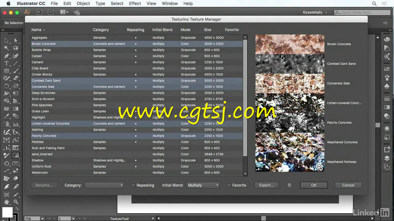Open the Color panel palette icon

pyautogui.click(x=387, y=39)
